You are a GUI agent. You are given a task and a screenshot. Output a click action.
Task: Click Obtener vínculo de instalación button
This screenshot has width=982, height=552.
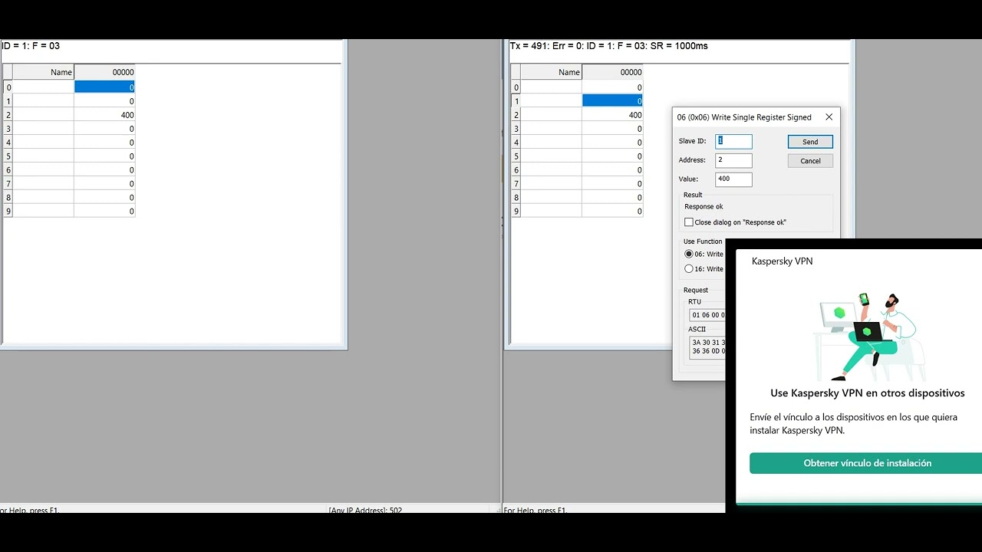coord(866,463)
